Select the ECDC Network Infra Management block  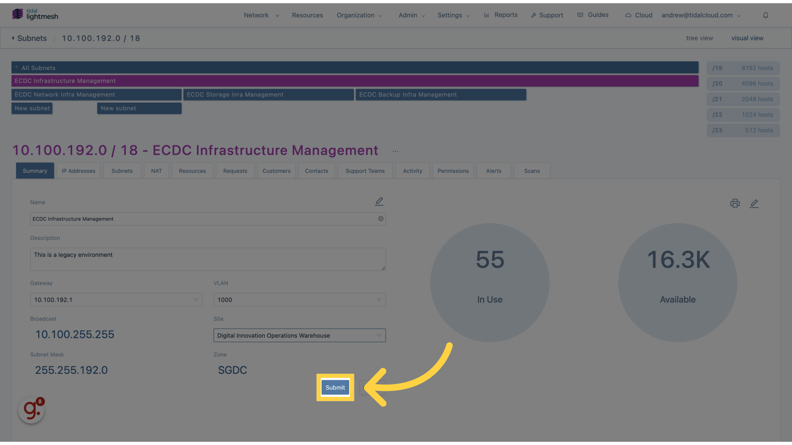tap(96, 94)
